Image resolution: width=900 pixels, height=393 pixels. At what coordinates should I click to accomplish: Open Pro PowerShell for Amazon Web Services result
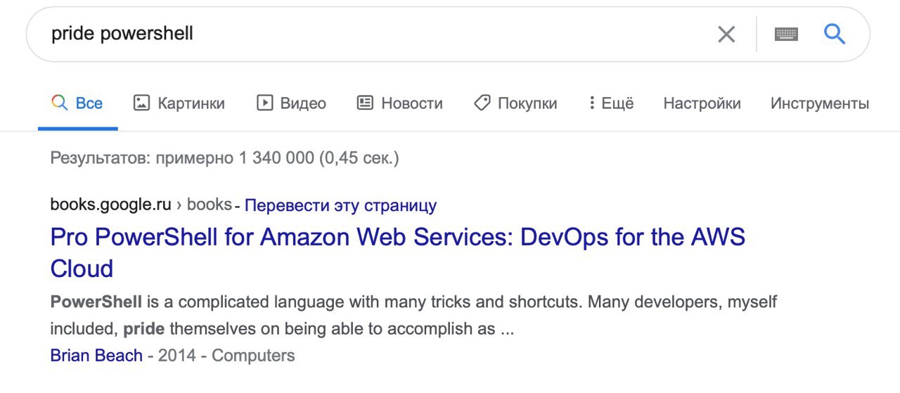(397, 252)
